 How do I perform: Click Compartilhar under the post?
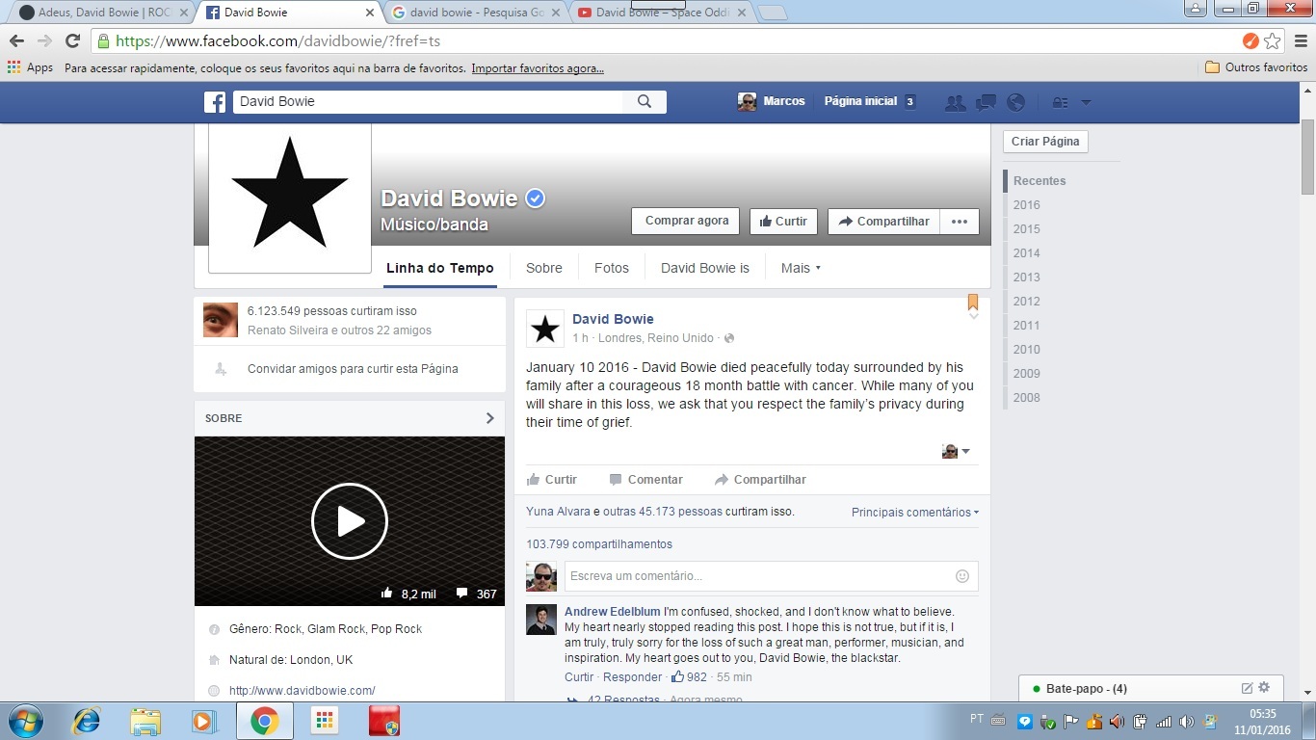click(760, 480)
